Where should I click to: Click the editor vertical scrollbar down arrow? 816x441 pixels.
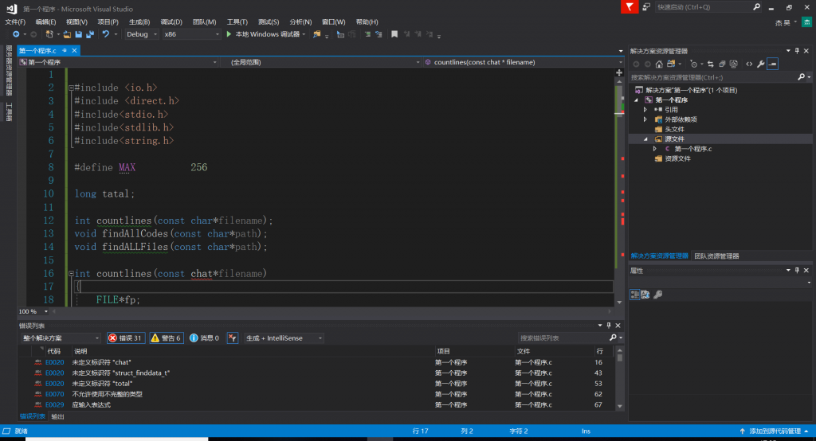(619, 302)
